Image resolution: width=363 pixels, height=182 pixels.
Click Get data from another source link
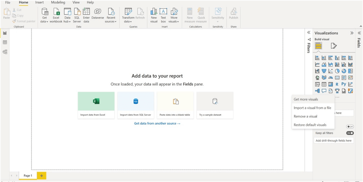pyautogui.click(x=157, y=123)
